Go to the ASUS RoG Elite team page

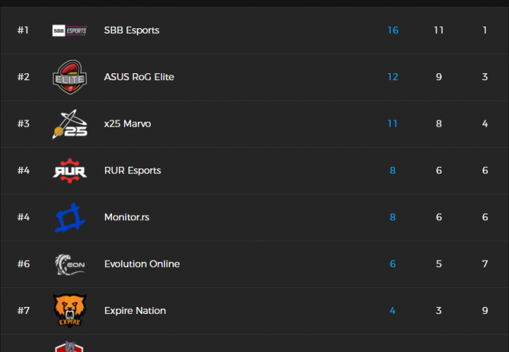tap(139, 77)
